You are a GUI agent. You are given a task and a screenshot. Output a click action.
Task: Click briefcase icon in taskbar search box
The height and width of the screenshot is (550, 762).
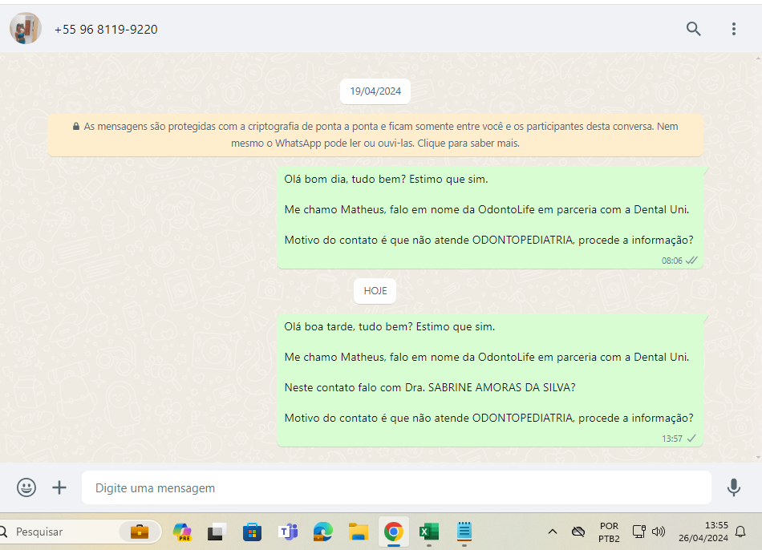[x=140, y=532]
